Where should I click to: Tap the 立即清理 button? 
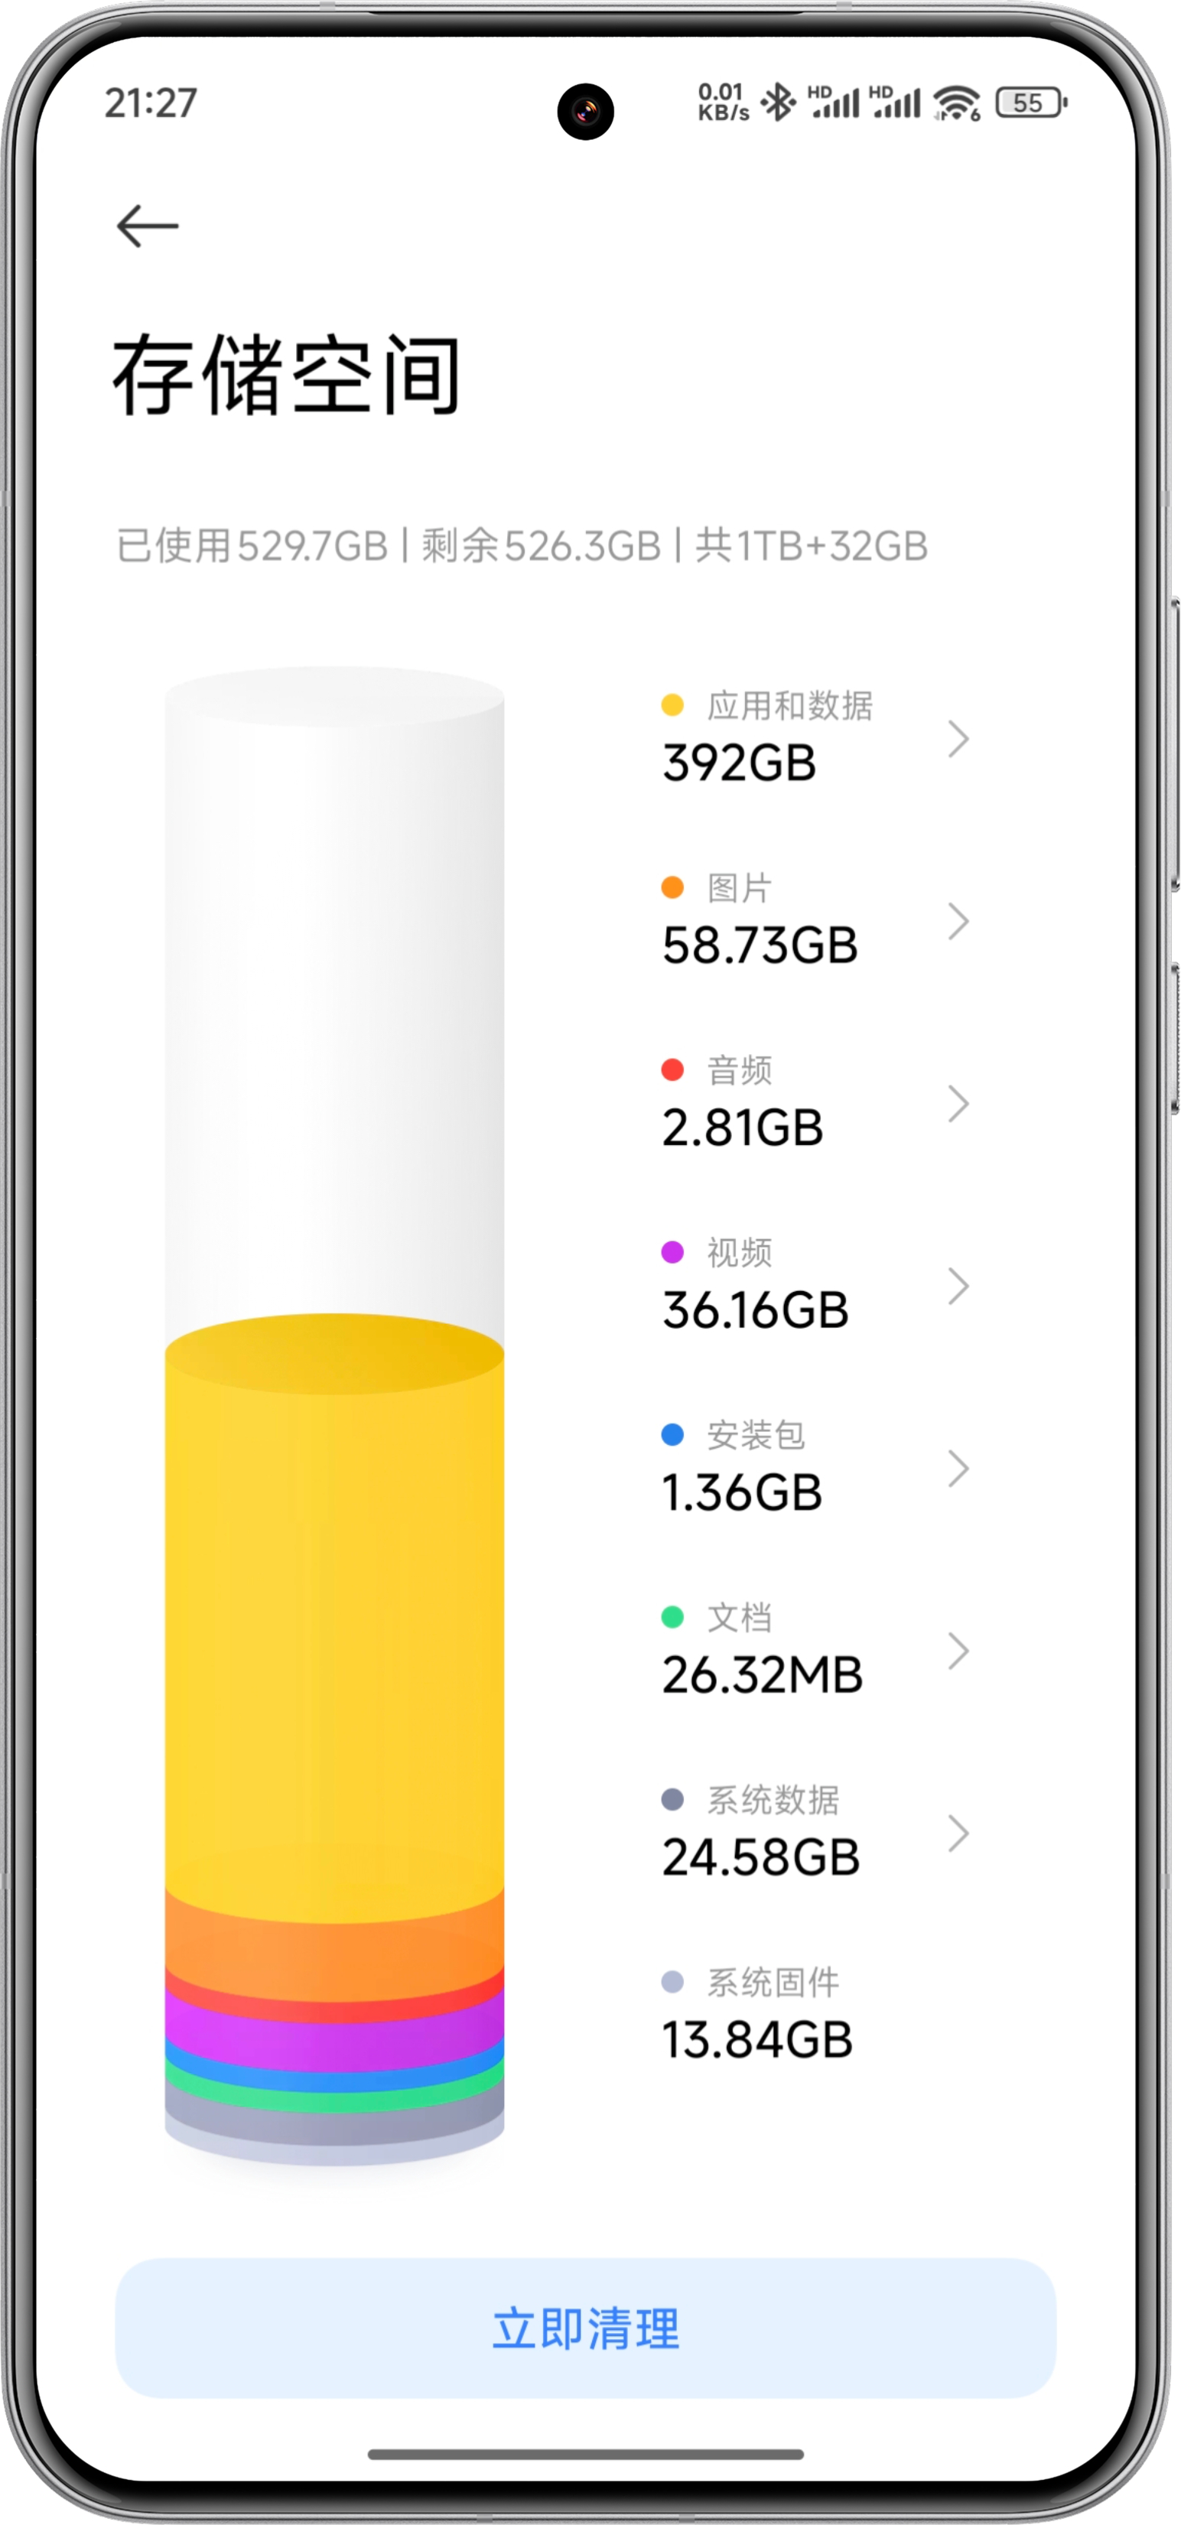point(585,2329)
